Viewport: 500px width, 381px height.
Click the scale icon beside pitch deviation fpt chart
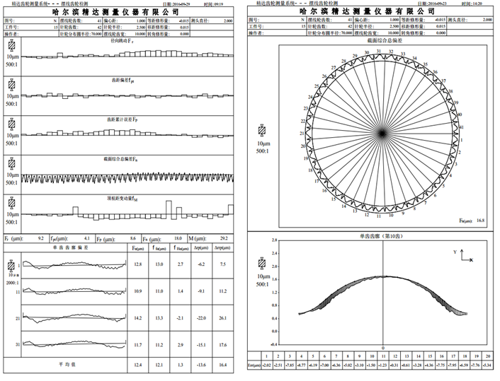click(11, 86)
